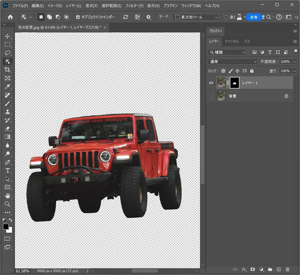The height and width of the screenshot is (275, 300).
Task: Enable Sample All Layers checkbox
Action: pyautogui.click(x=226, y=17)
